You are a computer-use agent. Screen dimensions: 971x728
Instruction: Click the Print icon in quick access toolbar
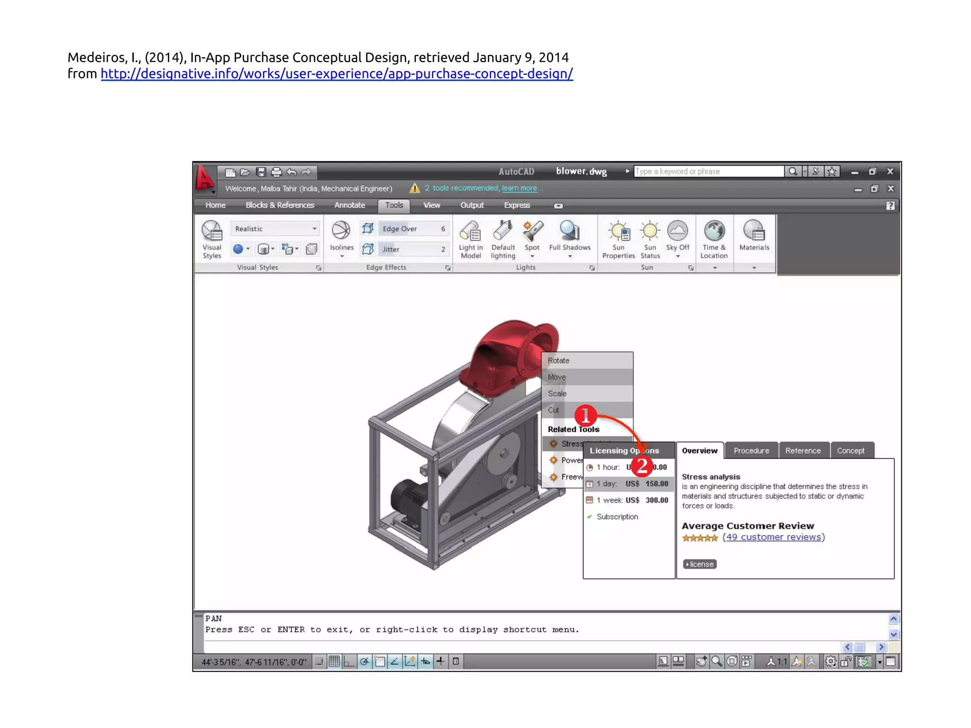276,172
